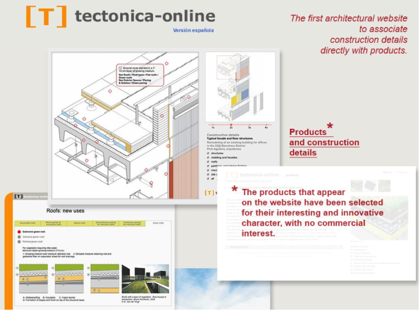Open Wood paving for accessible roofs tab
Viewport: 419px width, 310px height.
pyautogui.click(x=53, y=223)
